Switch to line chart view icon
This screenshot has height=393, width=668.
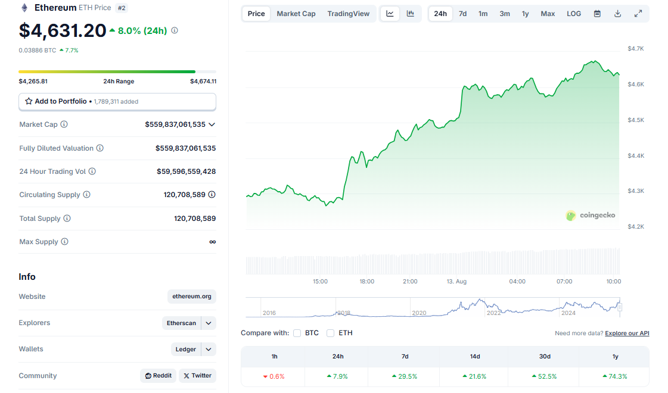[390, 14]
